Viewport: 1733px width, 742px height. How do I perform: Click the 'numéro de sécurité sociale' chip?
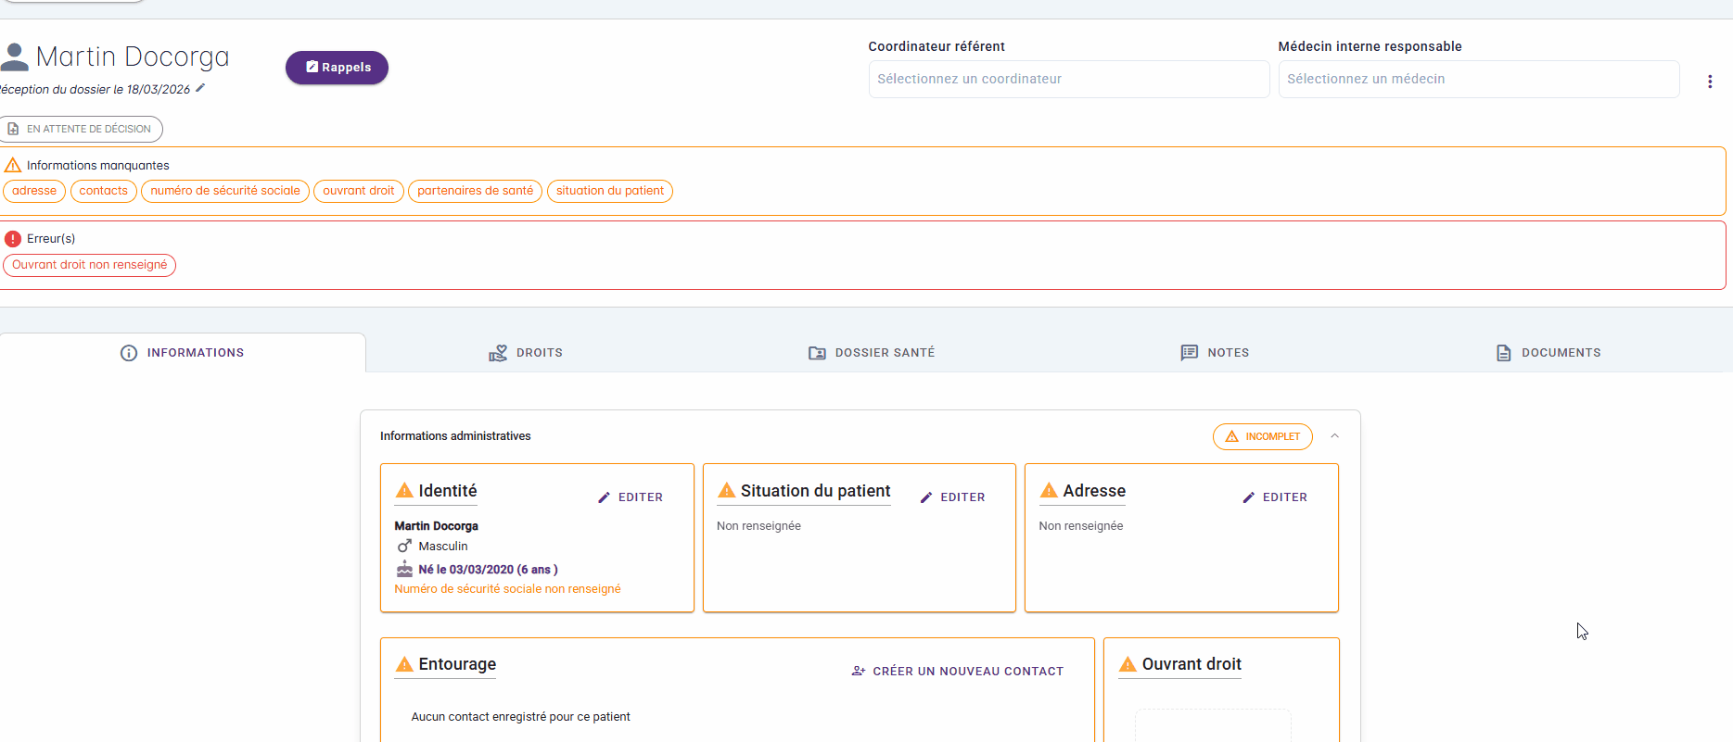coord(225,191)
